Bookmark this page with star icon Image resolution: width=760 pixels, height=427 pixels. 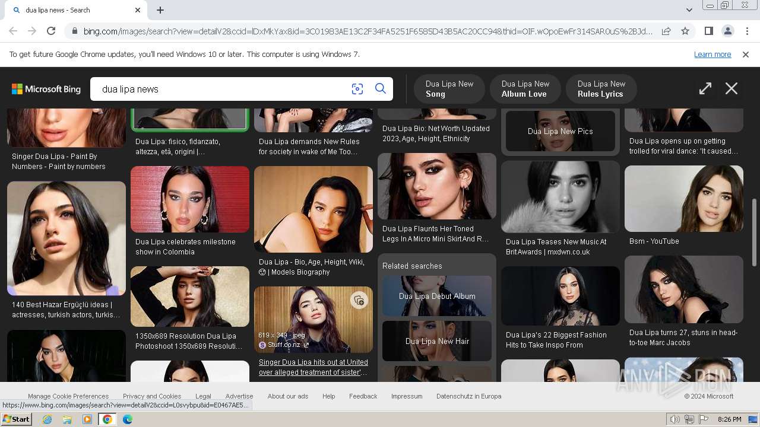pos(685,31)
